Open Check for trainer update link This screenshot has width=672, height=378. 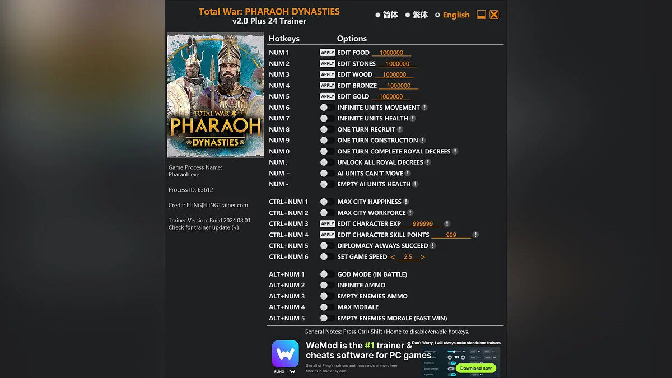(x=204, y=227)
